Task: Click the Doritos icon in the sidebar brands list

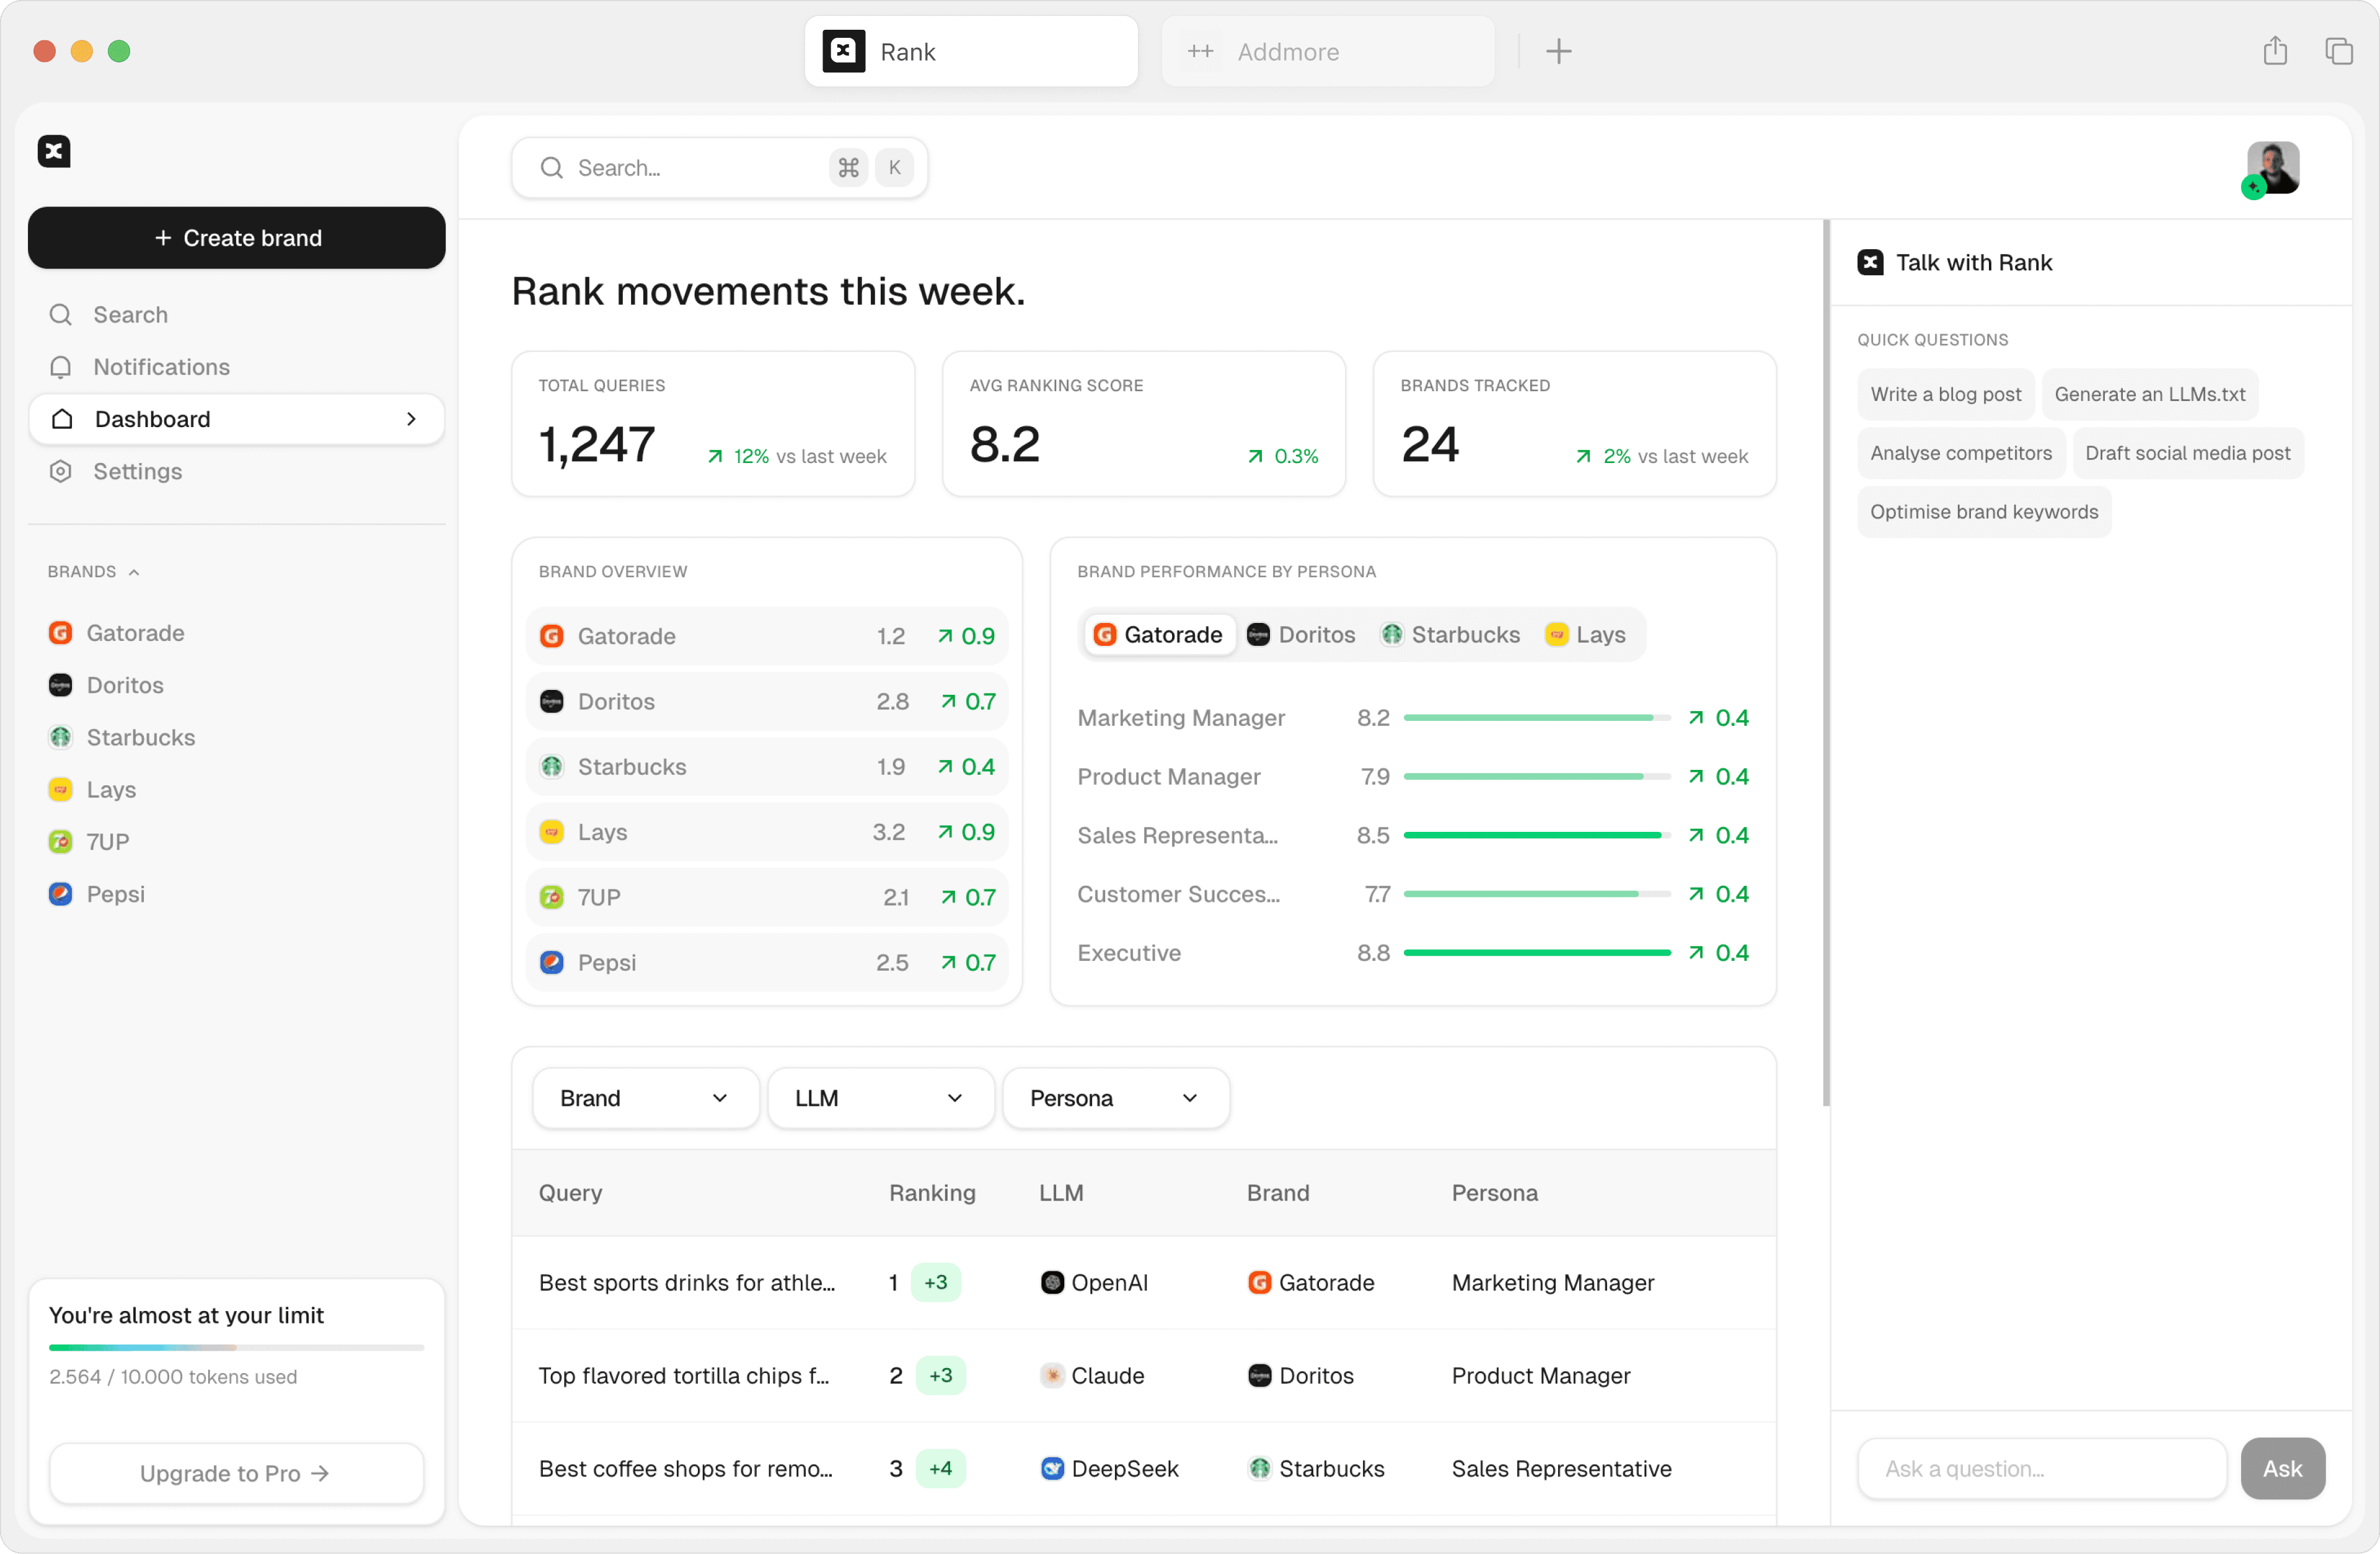Action: point(61,685)
